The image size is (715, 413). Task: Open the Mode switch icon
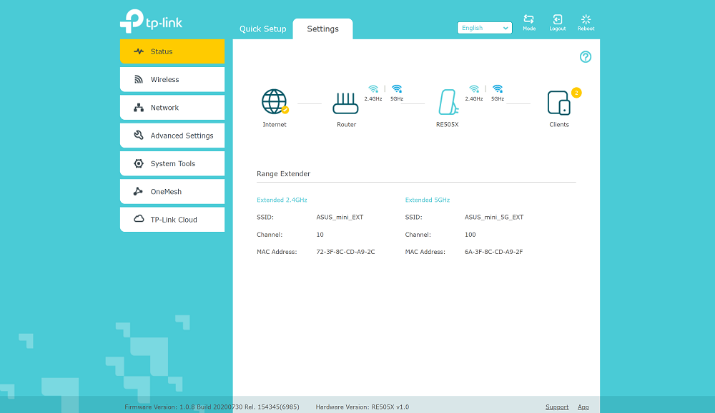529,19
